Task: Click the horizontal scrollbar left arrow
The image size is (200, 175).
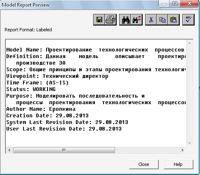Action: [x=9, y=150]
